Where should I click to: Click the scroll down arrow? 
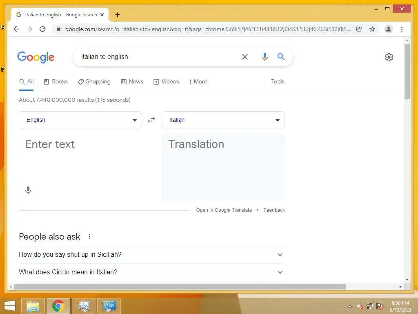pyautogui.click(x=407, y=280)
